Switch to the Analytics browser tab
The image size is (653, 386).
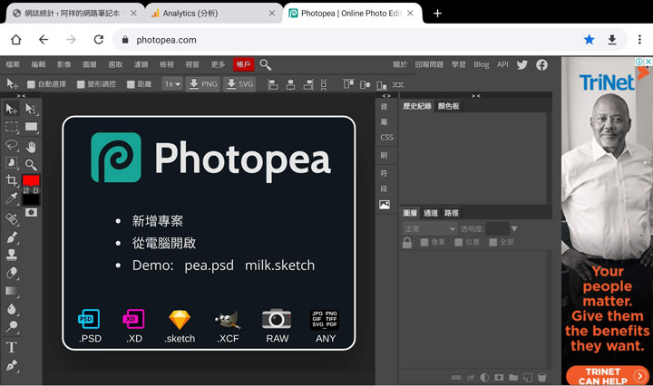coord(214,14)
